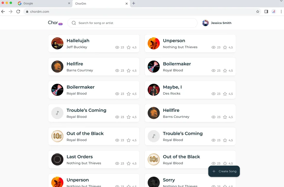Open Jessica Smith's profile avatar
Image resolution: width=284 pixels, height=187 pixels.
(x=205, y=23)
